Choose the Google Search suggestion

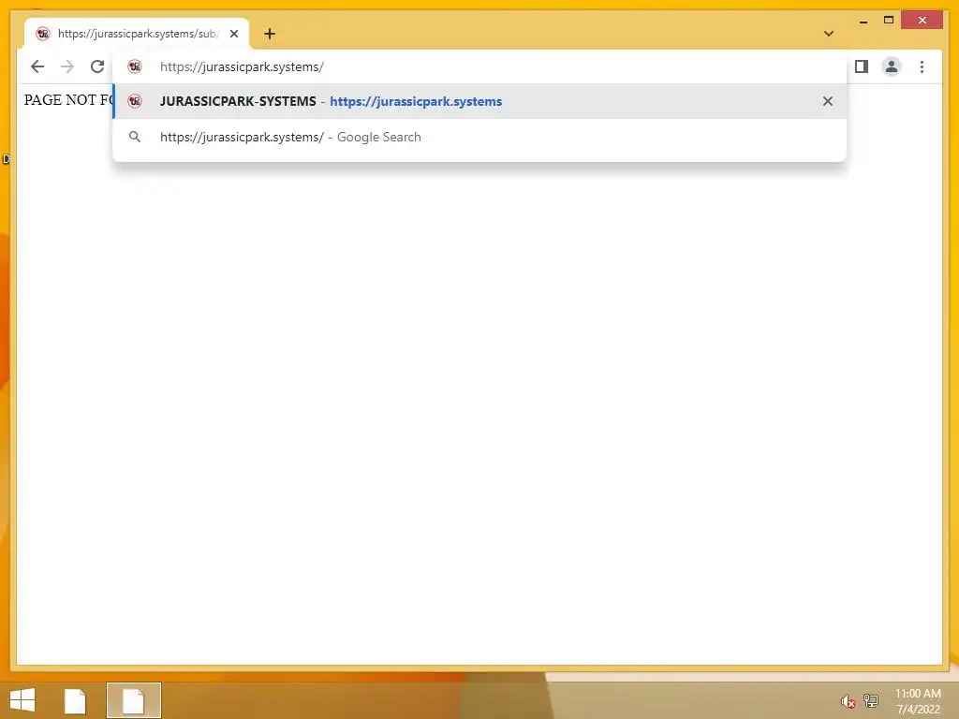point(479,137)
